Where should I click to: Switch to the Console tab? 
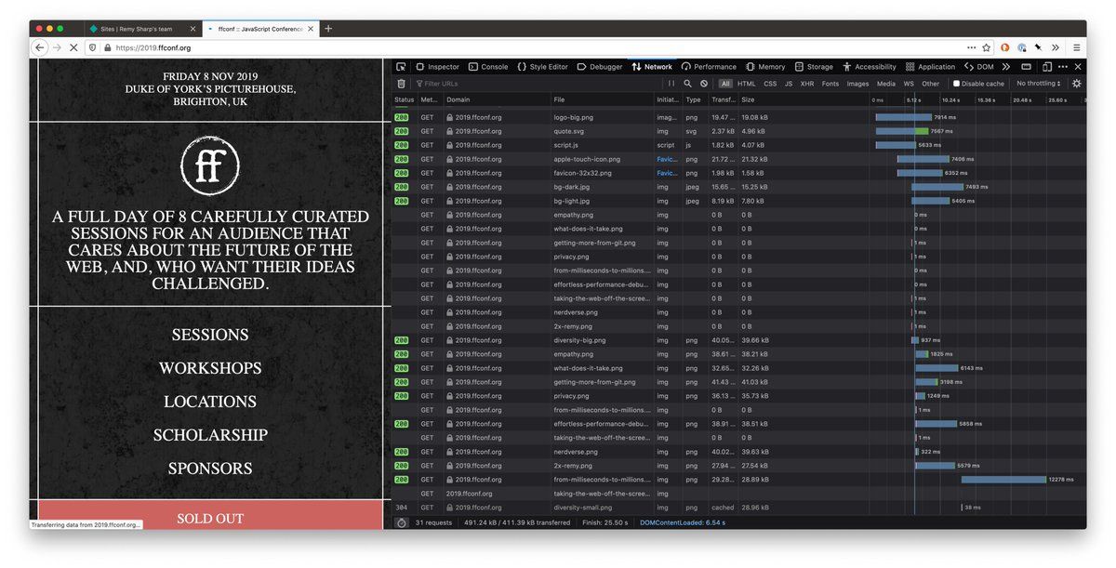pyautogui.click(x=488, y=67)
